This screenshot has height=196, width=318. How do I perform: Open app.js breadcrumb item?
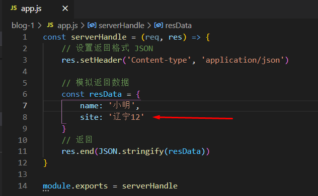(67, 26)
